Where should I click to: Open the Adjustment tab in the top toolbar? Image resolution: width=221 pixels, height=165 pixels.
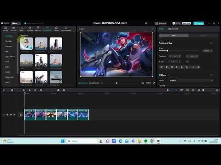tap(66, 29)
